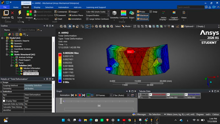Viewport: 220px width, 124px height.
Task: Open File Explorer from taskbar
Action: click(x=85, y=120)
